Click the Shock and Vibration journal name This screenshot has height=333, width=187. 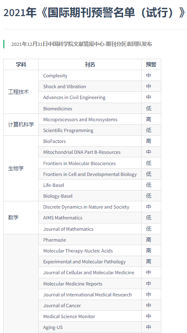(64, 87)
